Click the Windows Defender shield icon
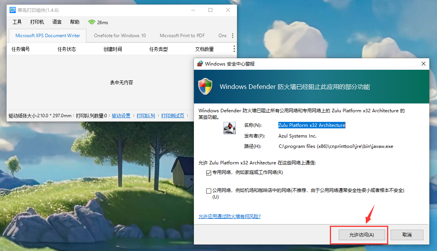The height and width of the screenshot is (251, 437). pyautogui.click(x=205, y=87)
